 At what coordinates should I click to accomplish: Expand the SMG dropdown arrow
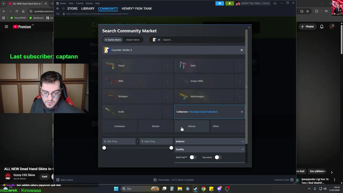coord(240,66)
